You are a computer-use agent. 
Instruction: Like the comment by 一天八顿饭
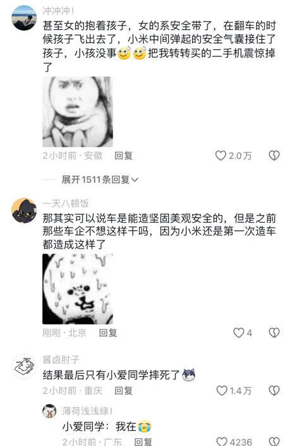point(239,333)
